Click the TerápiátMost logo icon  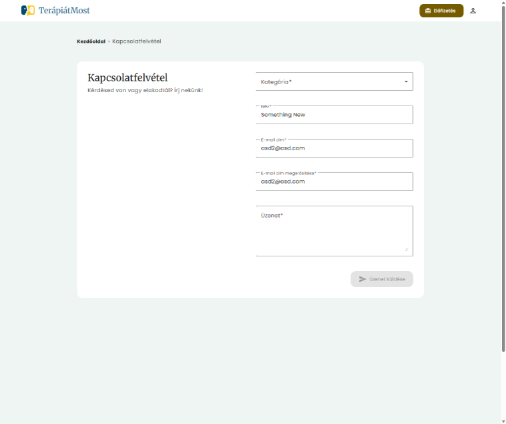coord(28,10)
